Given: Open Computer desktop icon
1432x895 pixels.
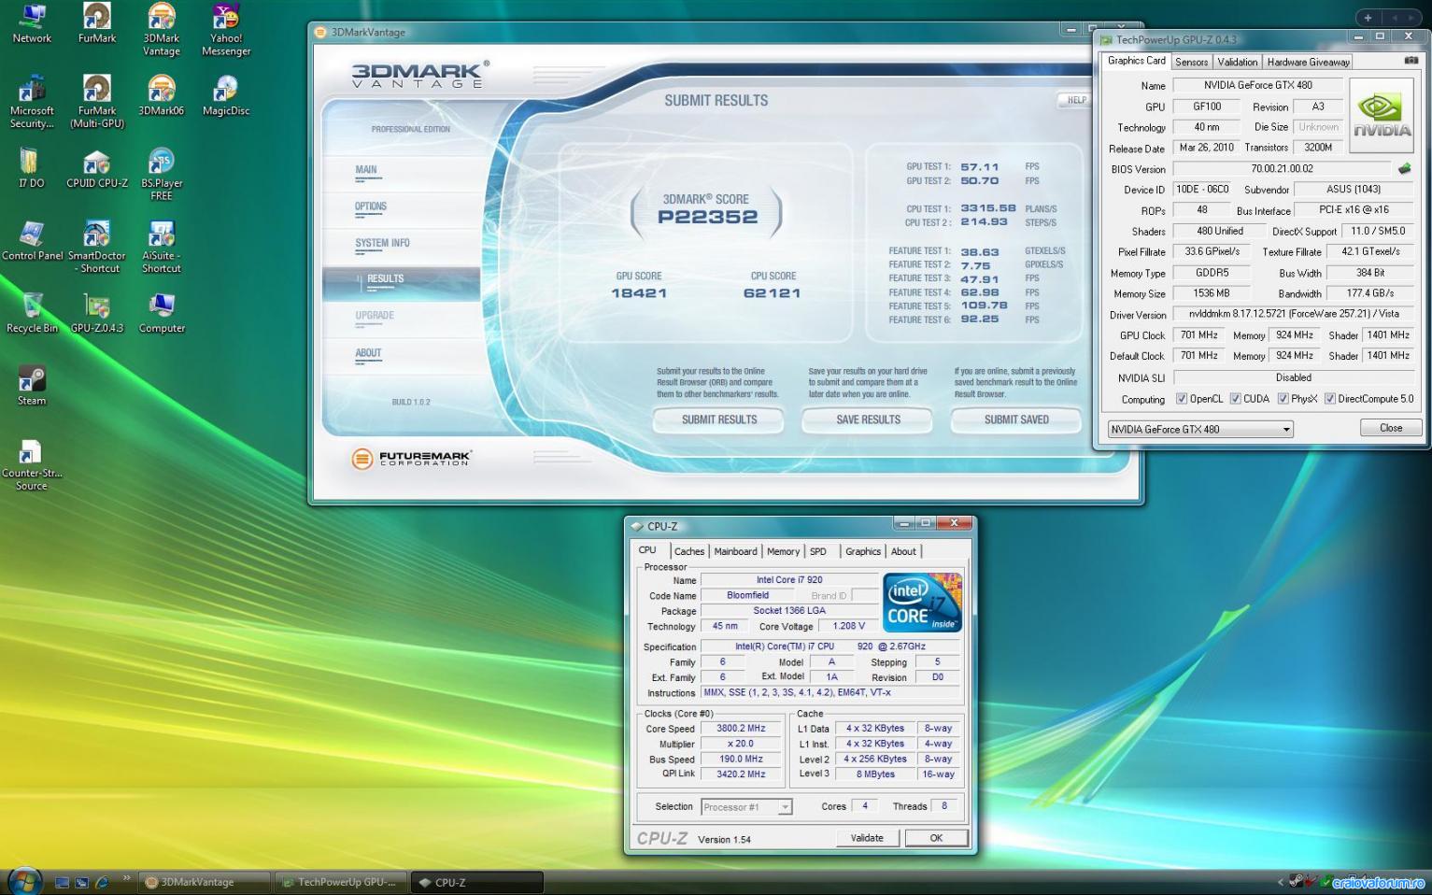Looking at the screenshot, I should 162,313.
